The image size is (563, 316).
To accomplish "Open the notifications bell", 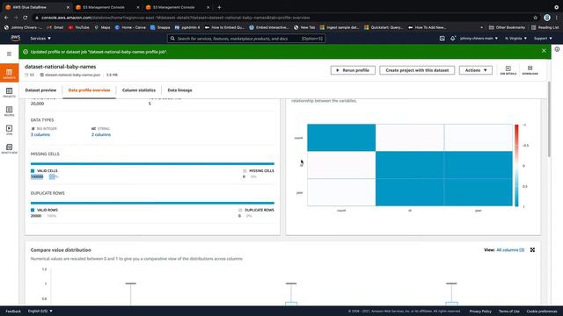I will (453, 39).
